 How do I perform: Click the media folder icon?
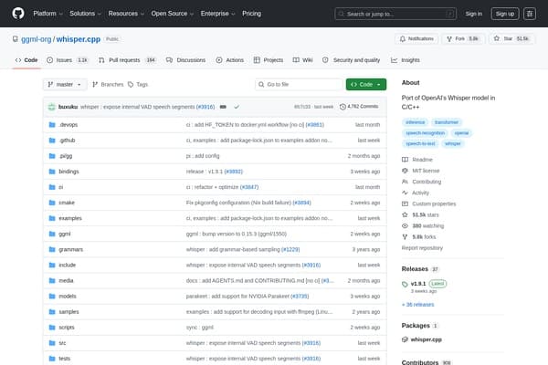(52, 280)
